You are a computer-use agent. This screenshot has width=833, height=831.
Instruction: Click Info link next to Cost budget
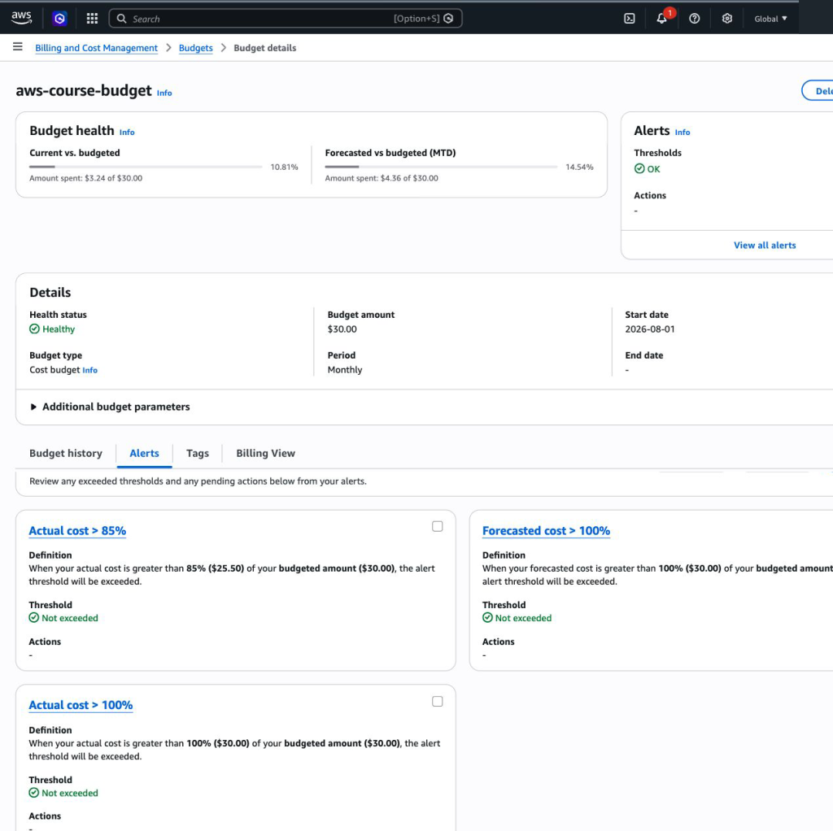pos(89,370)
